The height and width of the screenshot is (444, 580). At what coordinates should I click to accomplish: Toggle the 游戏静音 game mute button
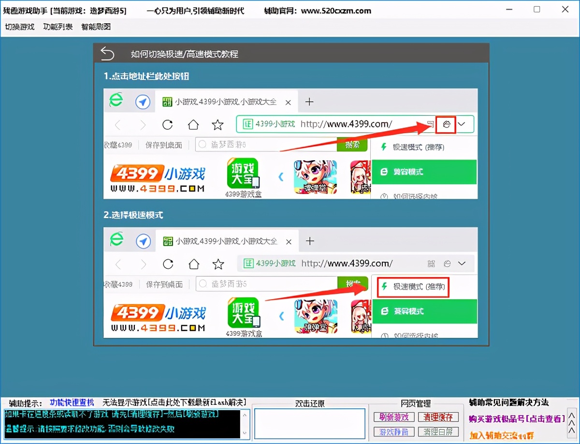coord(393,431)
